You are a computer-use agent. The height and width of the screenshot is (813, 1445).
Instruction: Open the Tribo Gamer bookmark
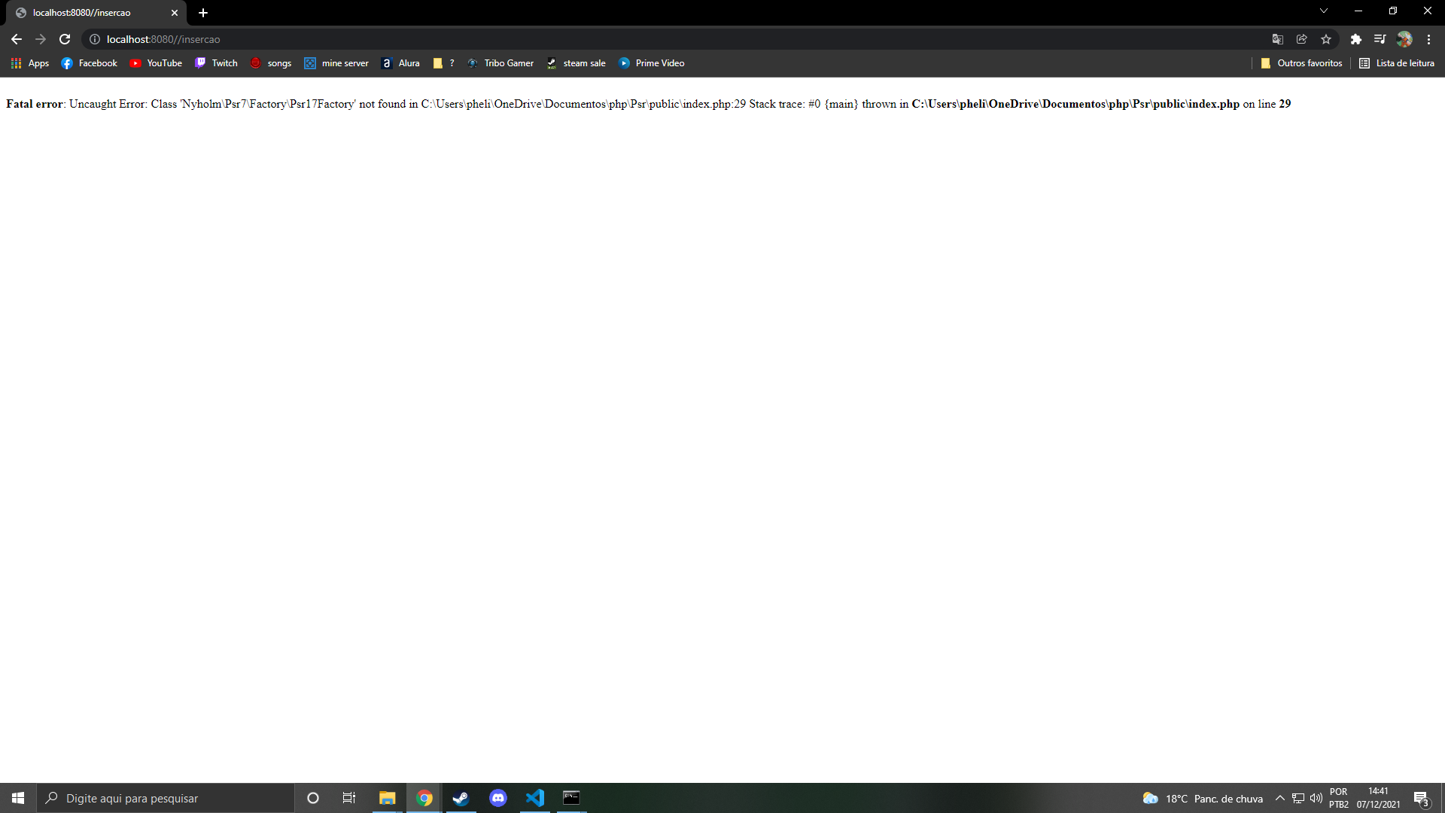500,63
